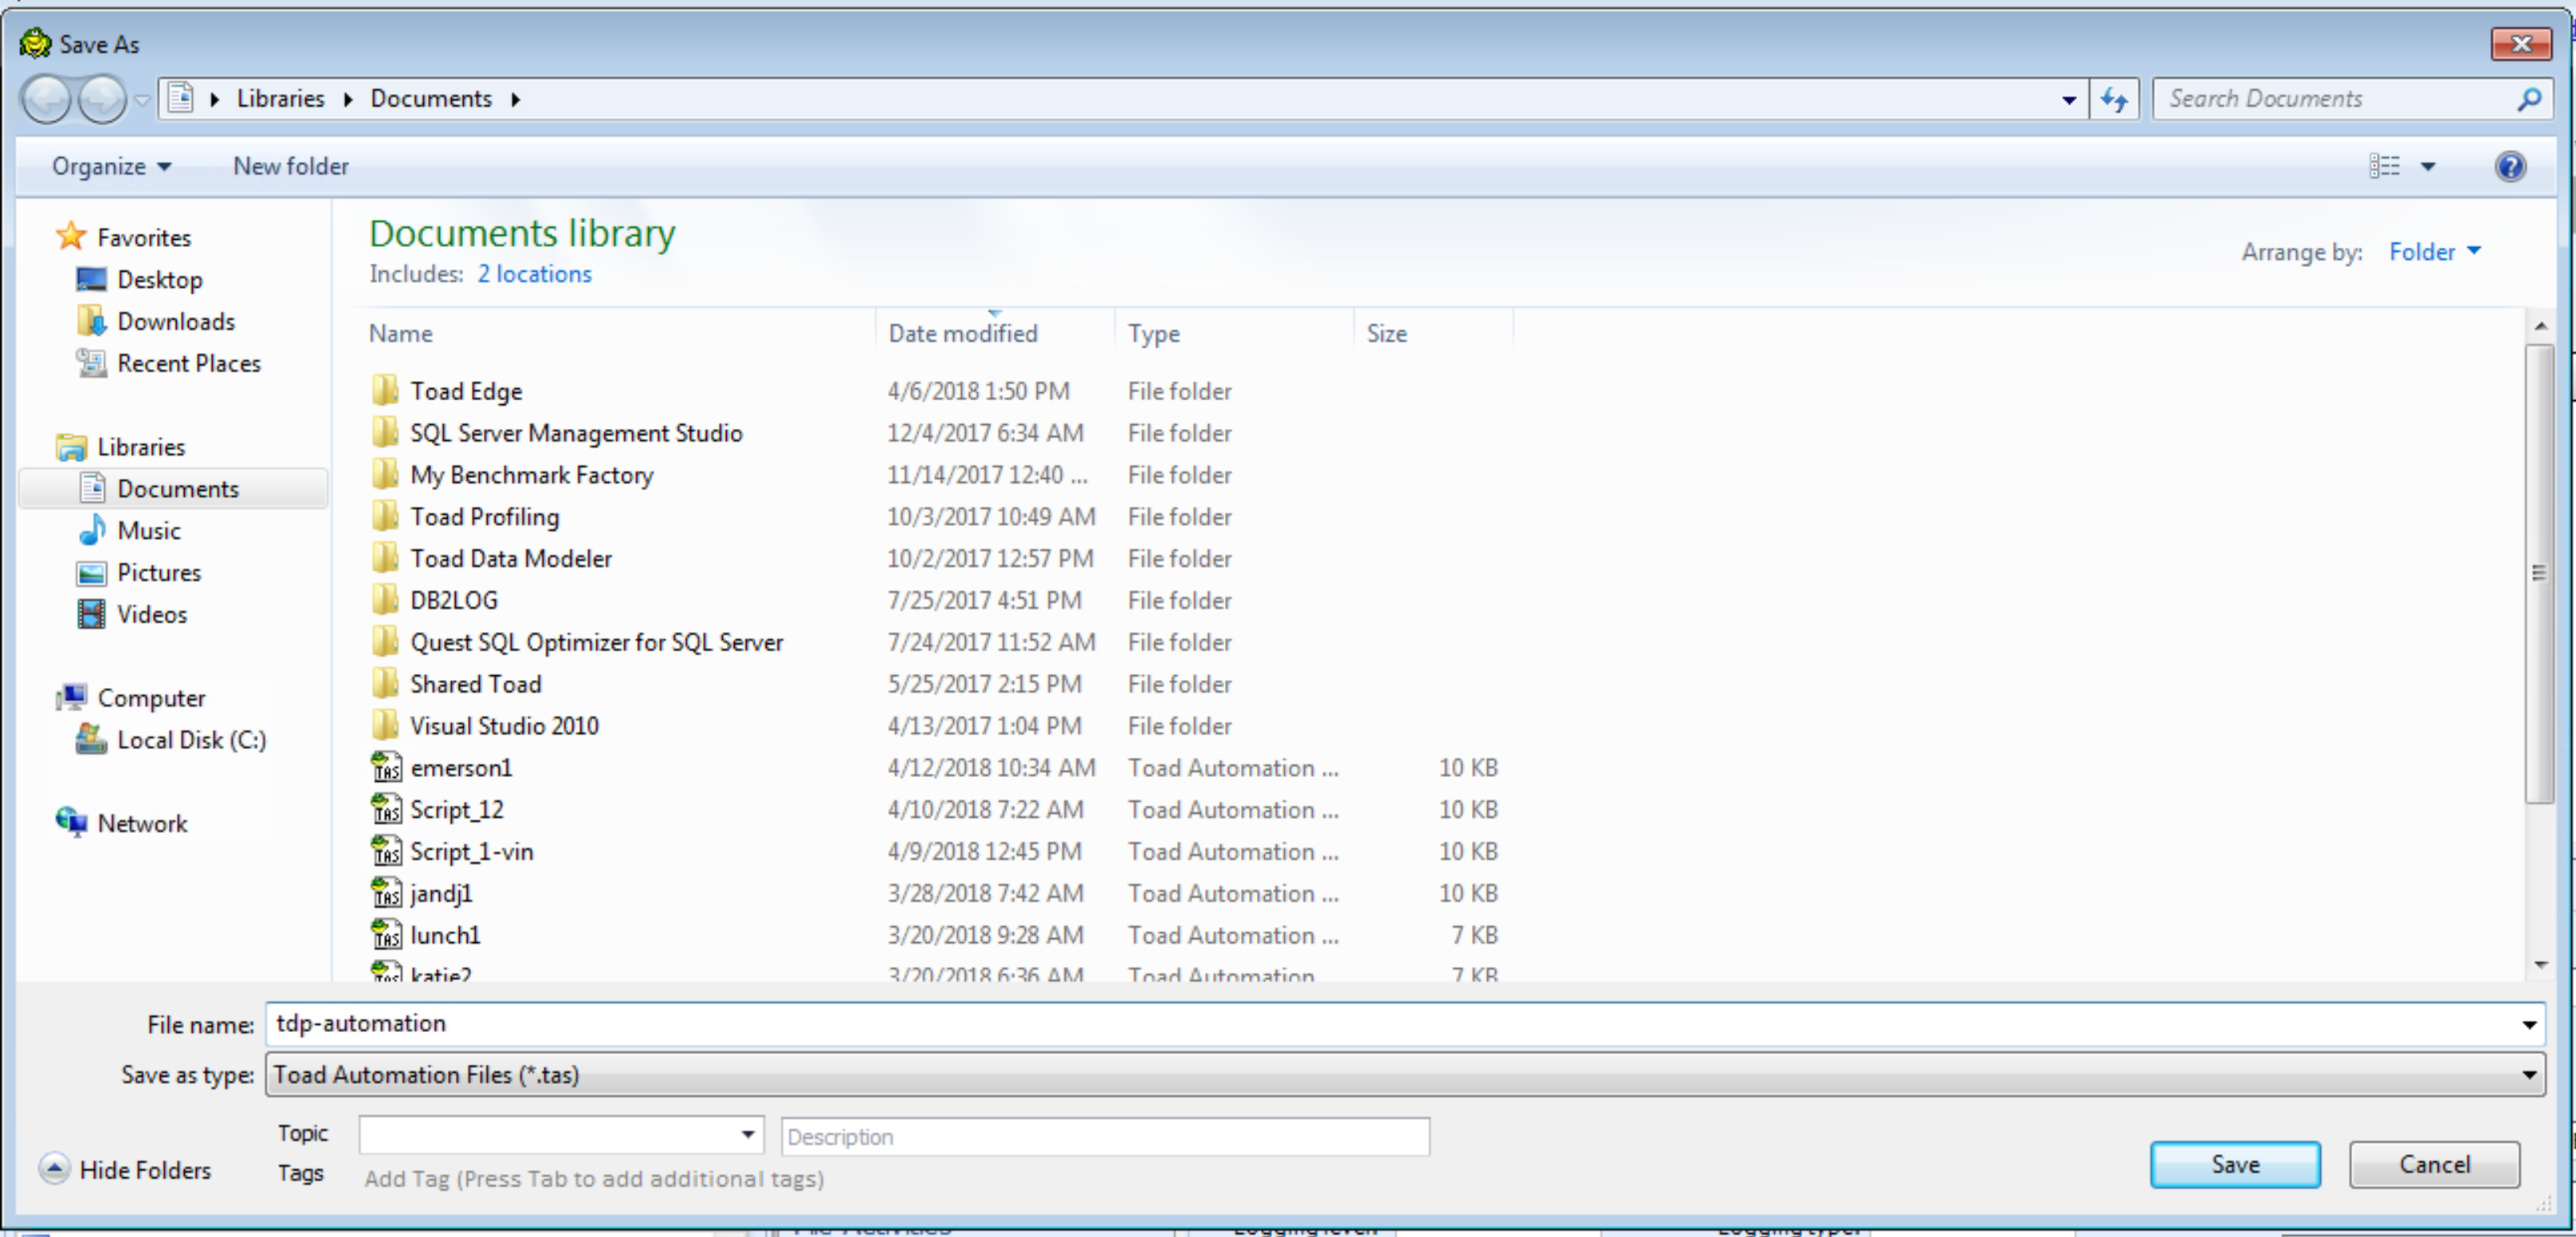Select SQL Server Management Studio folder icon
This screenshot has height=1237, width=2576.
[386, 433]
